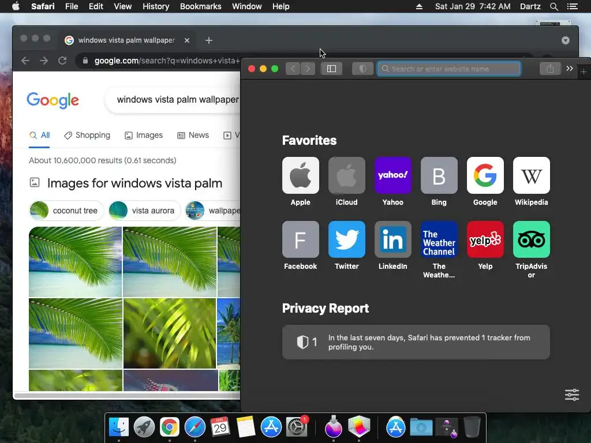Open Launchpad from the Dock
The width and height of the screenshot is (591, 443).
pyautogui.click(x=144, y=427)
